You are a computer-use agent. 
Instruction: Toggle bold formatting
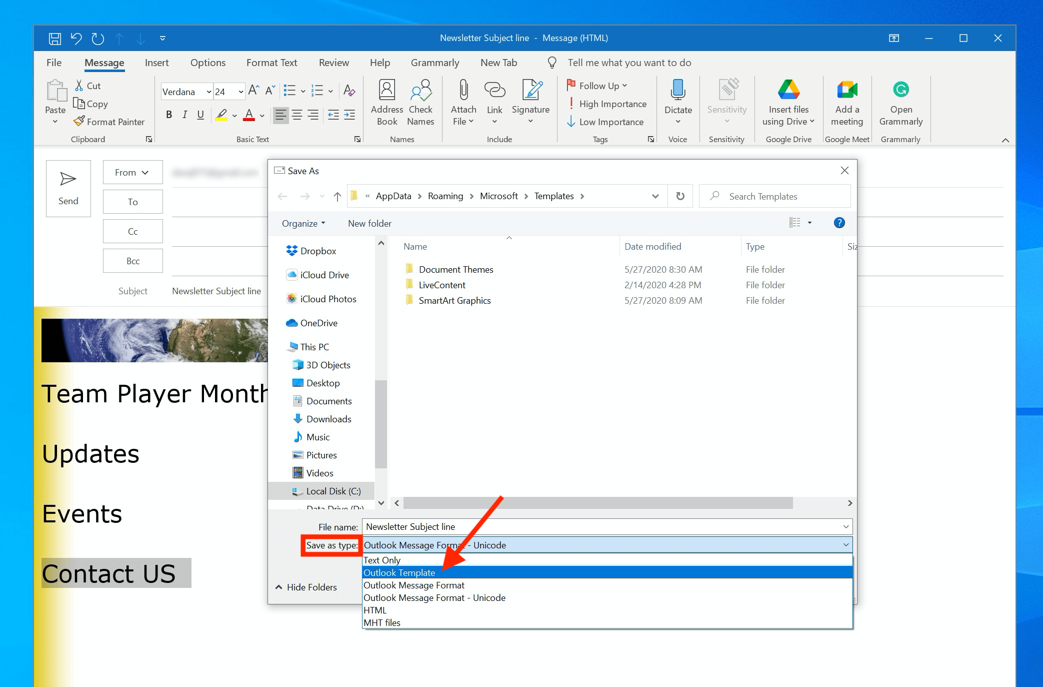click(x=169, y=115)
